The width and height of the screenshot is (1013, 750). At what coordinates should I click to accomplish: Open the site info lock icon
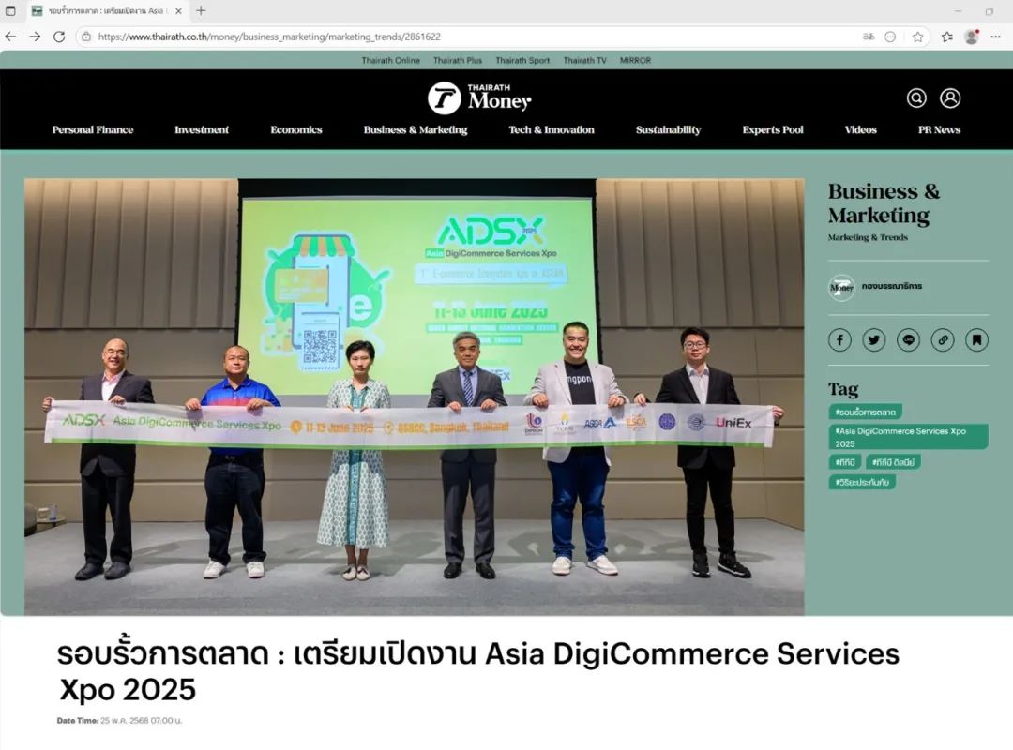point(86,37)
